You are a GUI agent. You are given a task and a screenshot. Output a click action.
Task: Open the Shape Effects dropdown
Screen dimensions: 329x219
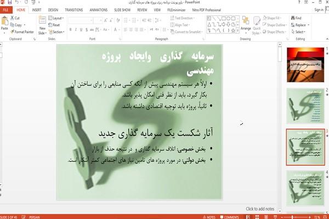[275, 32]
